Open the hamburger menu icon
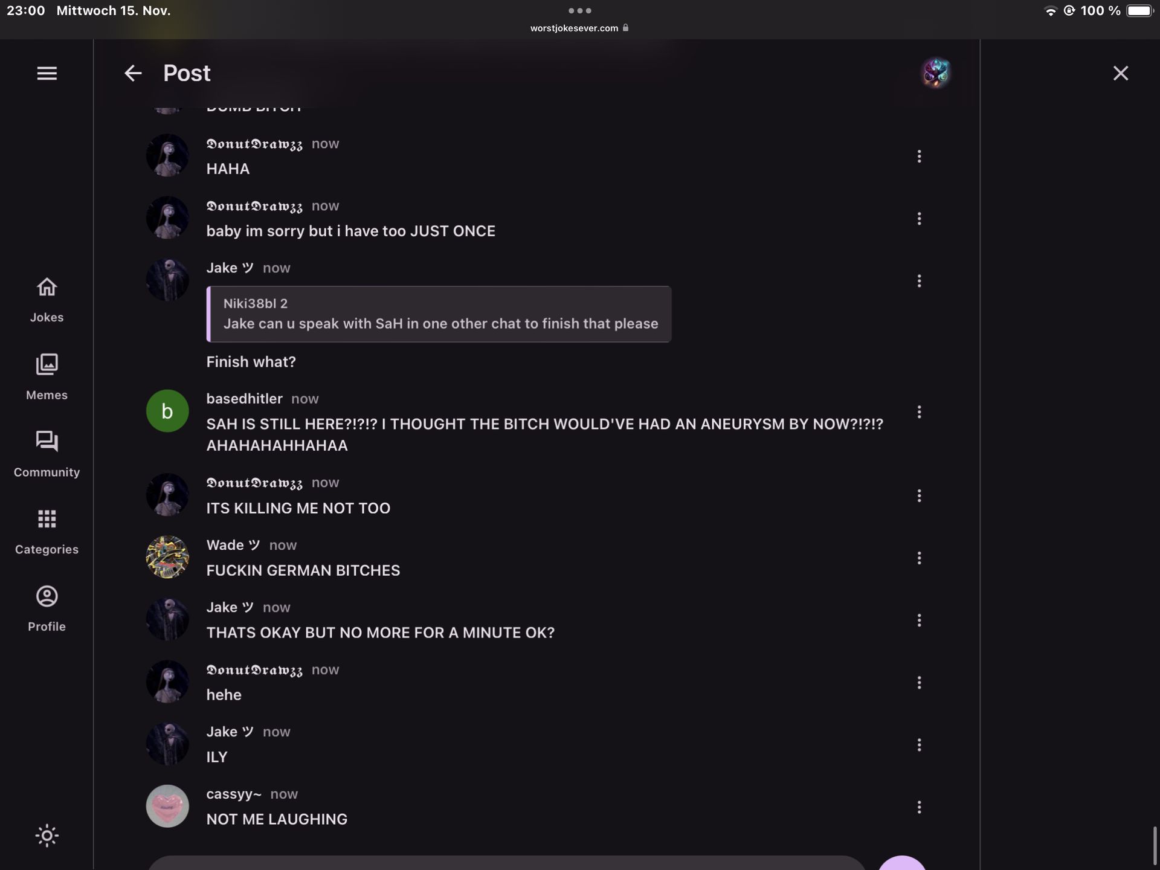This screenshot has width=1160, height=870. coord(47,73)
